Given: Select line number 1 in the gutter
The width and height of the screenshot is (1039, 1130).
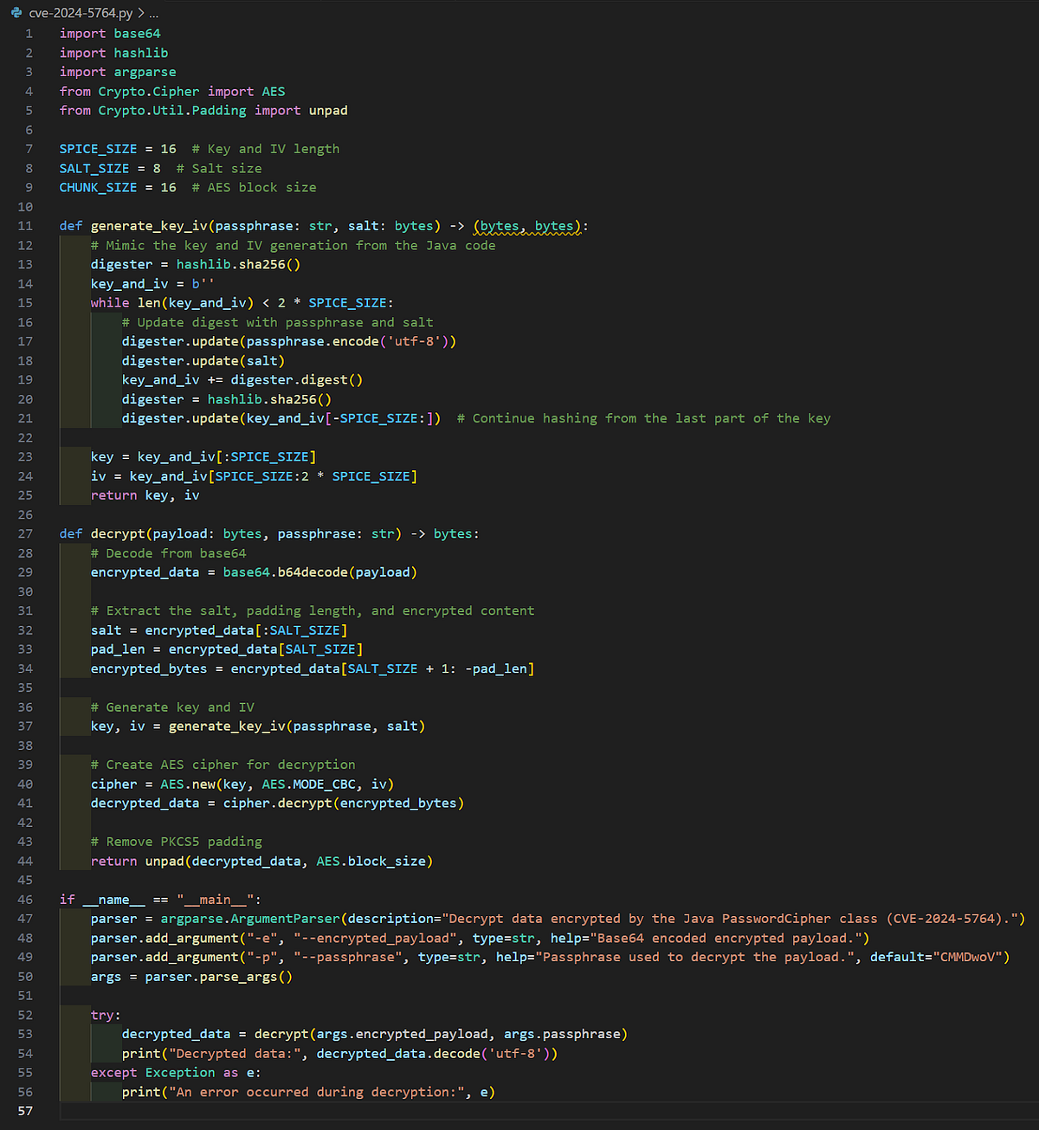Looking at the screenshot, I should coord(29,34).
